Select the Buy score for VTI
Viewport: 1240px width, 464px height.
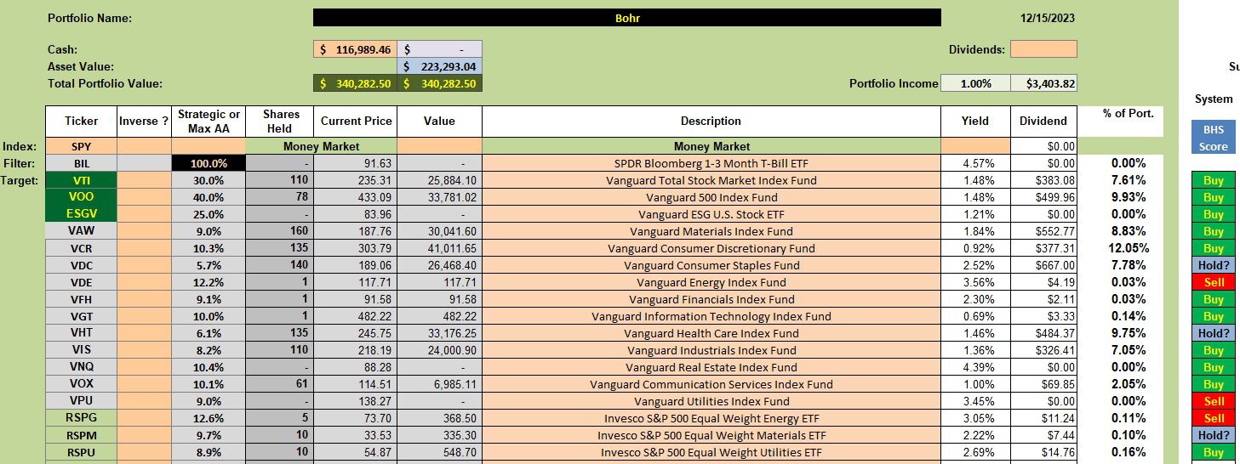1214,180
